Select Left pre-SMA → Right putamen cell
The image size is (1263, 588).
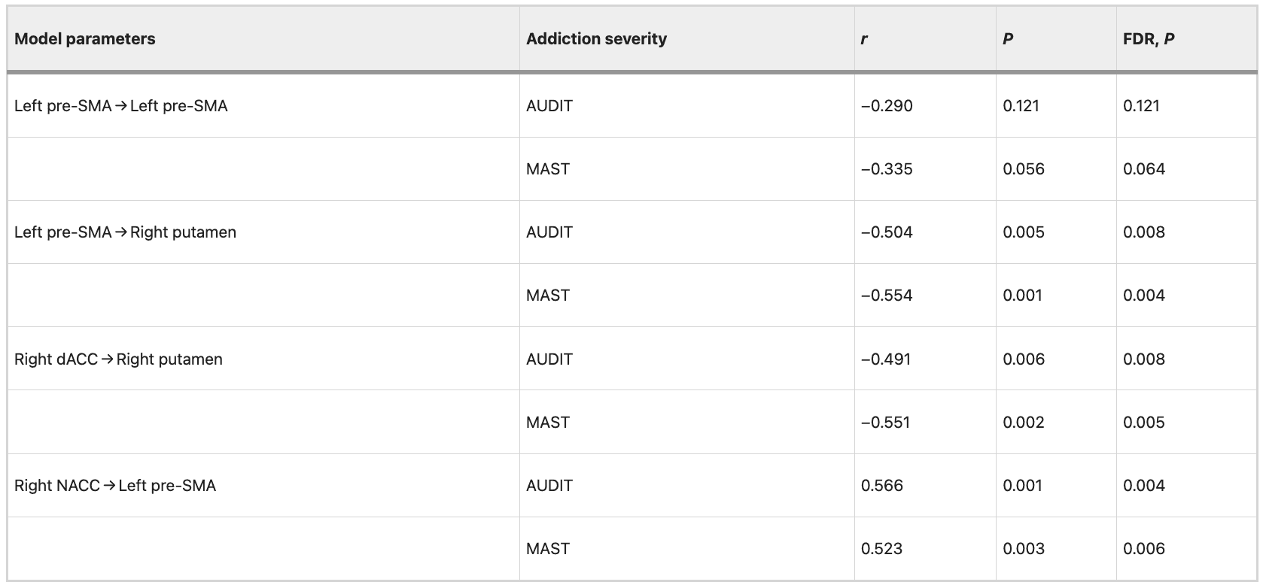point(125,232)
